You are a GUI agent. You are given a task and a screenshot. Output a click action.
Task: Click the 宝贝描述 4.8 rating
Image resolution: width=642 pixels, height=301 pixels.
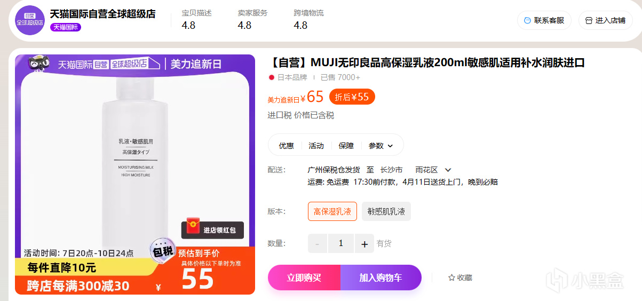click(x=196, y=19)
